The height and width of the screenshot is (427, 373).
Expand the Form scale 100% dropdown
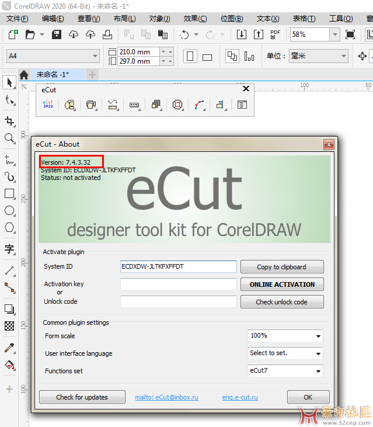[318, 336]
